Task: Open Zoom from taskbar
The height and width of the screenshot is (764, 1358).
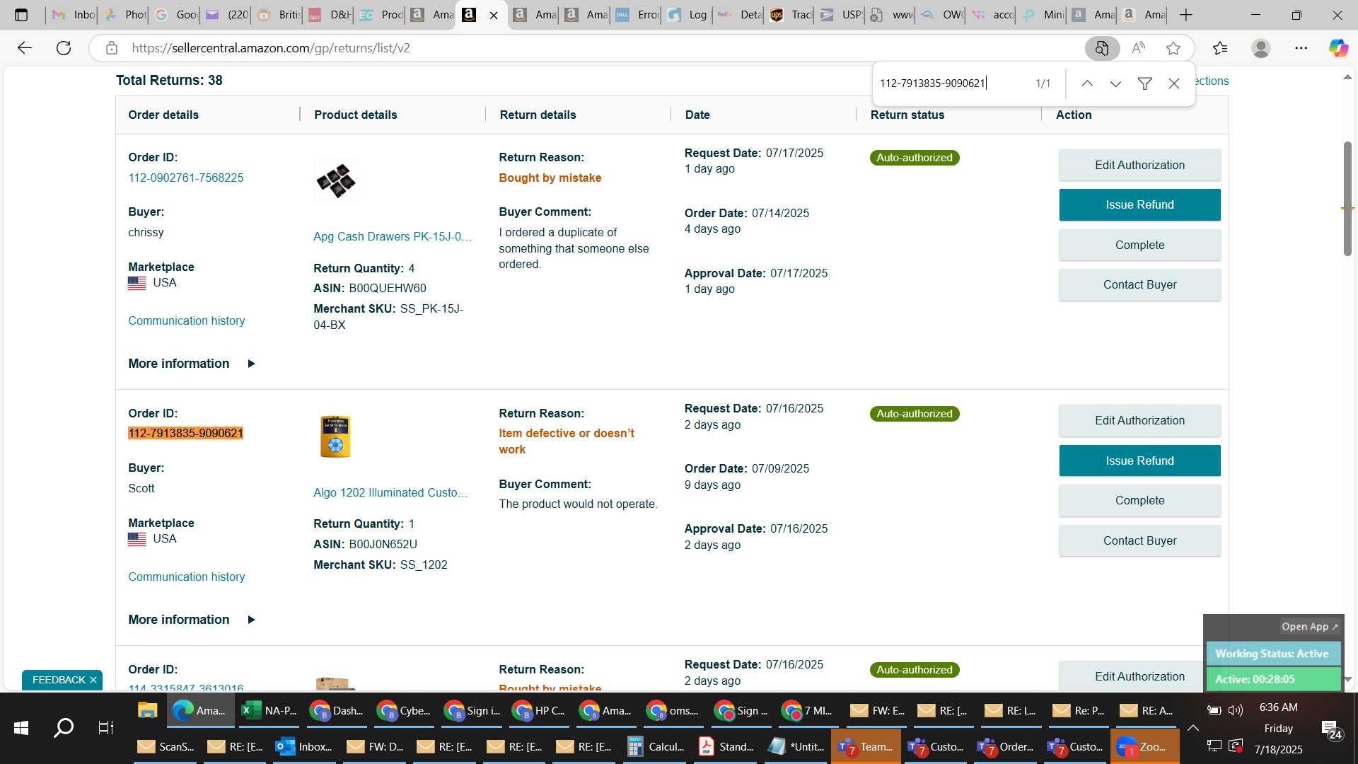Action: coord(1144,746)
